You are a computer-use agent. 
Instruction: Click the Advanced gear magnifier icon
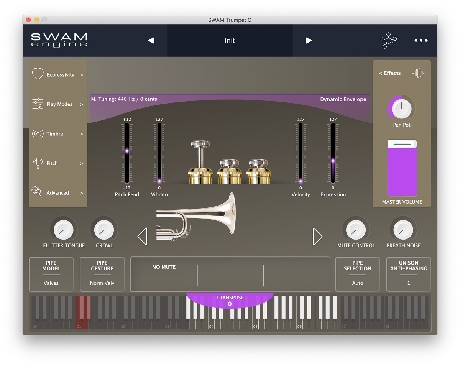point(37,192)
